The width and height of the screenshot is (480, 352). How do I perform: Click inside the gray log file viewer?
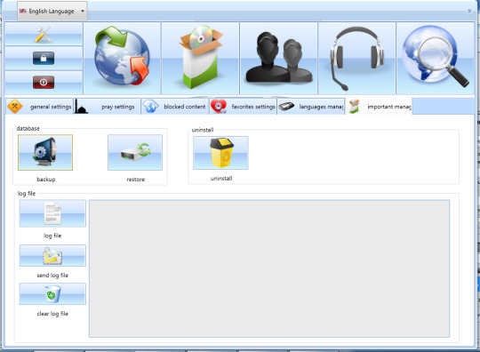click(x=269, y=268)
